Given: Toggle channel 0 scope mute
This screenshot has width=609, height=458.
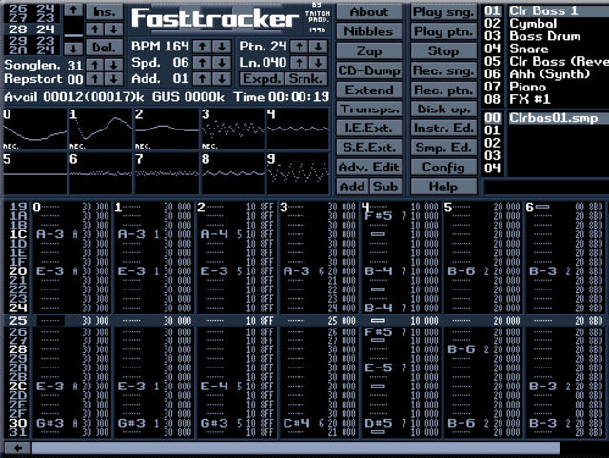Looking at the screenshot, I should click(35, 129).
